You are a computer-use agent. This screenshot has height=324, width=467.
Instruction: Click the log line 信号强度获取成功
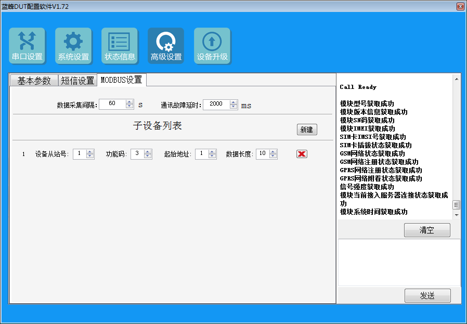coord(367,187)
